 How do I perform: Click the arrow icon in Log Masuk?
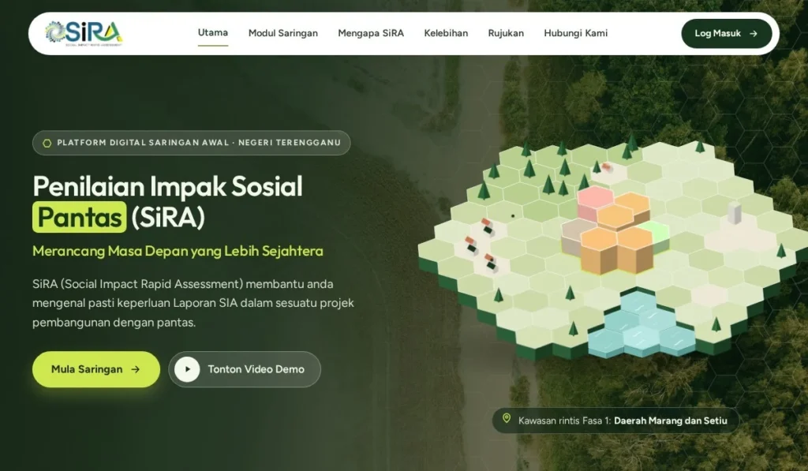(x=754, y=33)
